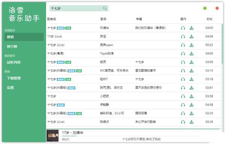The height and width of the screenshot is (144, 225).
Task: Open the 试听列表 playlist
Action: (x=14, y=62)
